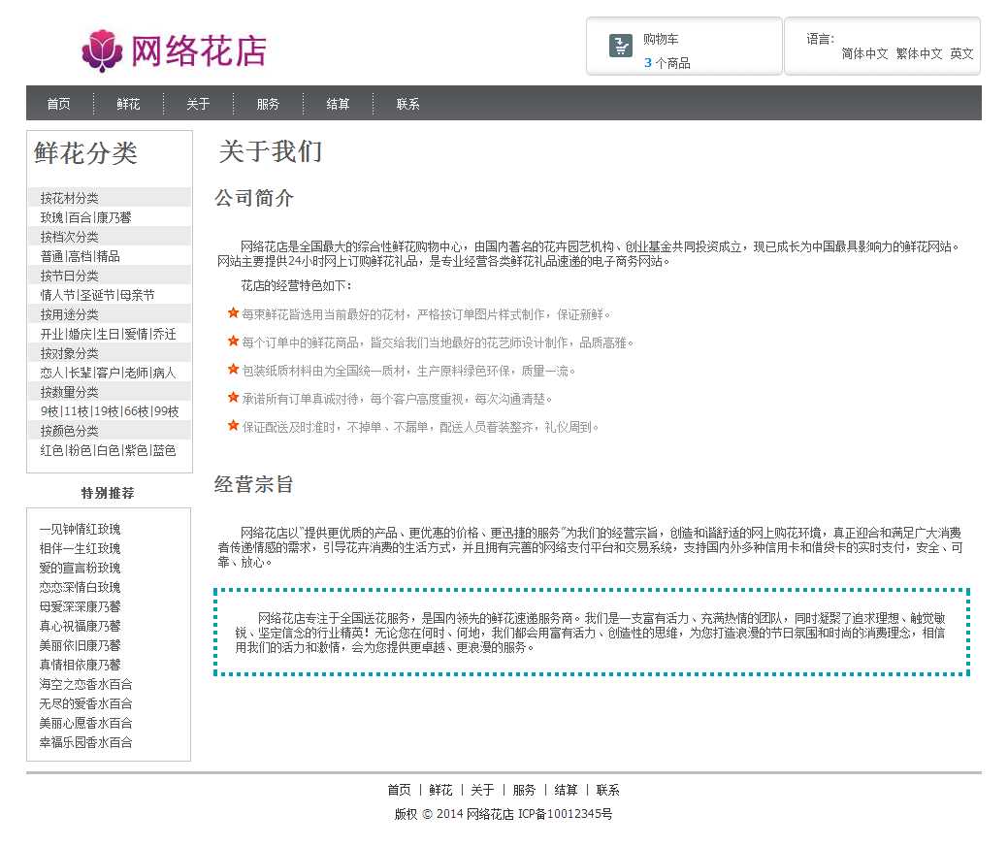Switch language to 英文
1008x847 pixels.
pyautogui.click(x=961, y=54)
